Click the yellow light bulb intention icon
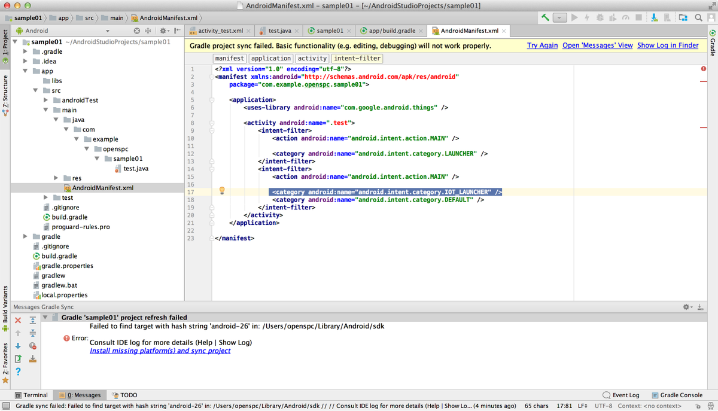Image resolution: width=718 pixels, height=411 pixels. click(x=221, y=191)
